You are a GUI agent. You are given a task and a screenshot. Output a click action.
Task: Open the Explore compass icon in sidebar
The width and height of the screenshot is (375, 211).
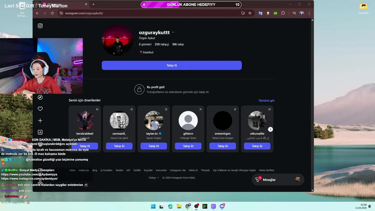pyautogui.click(x=40, y=97)
